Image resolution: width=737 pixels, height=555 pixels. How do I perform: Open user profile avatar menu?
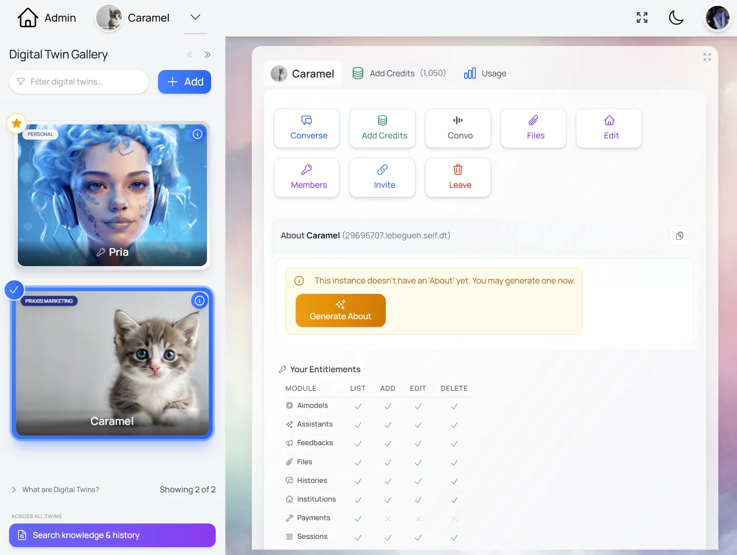(x=718, y=18)
